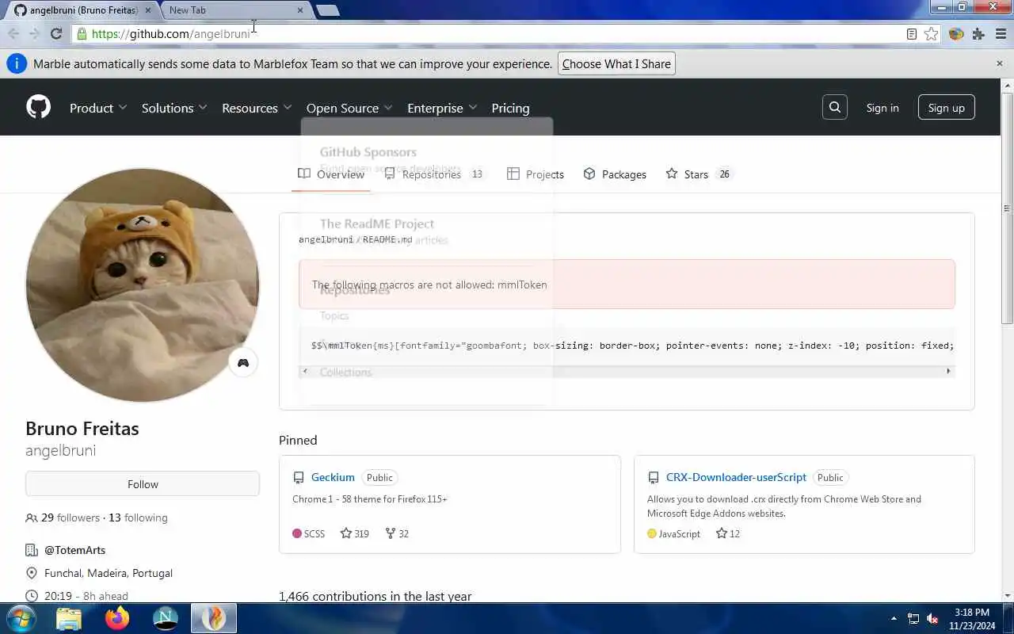This screenshot has height=634, width=1014.
Task: Click the Sign up button
Action: coord(947,108)
